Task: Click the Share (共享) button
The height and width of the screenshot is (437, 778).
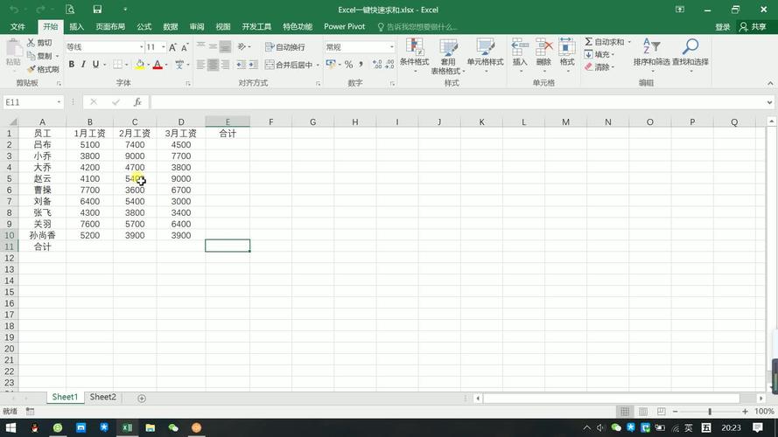Action: (x=753, y=27)
